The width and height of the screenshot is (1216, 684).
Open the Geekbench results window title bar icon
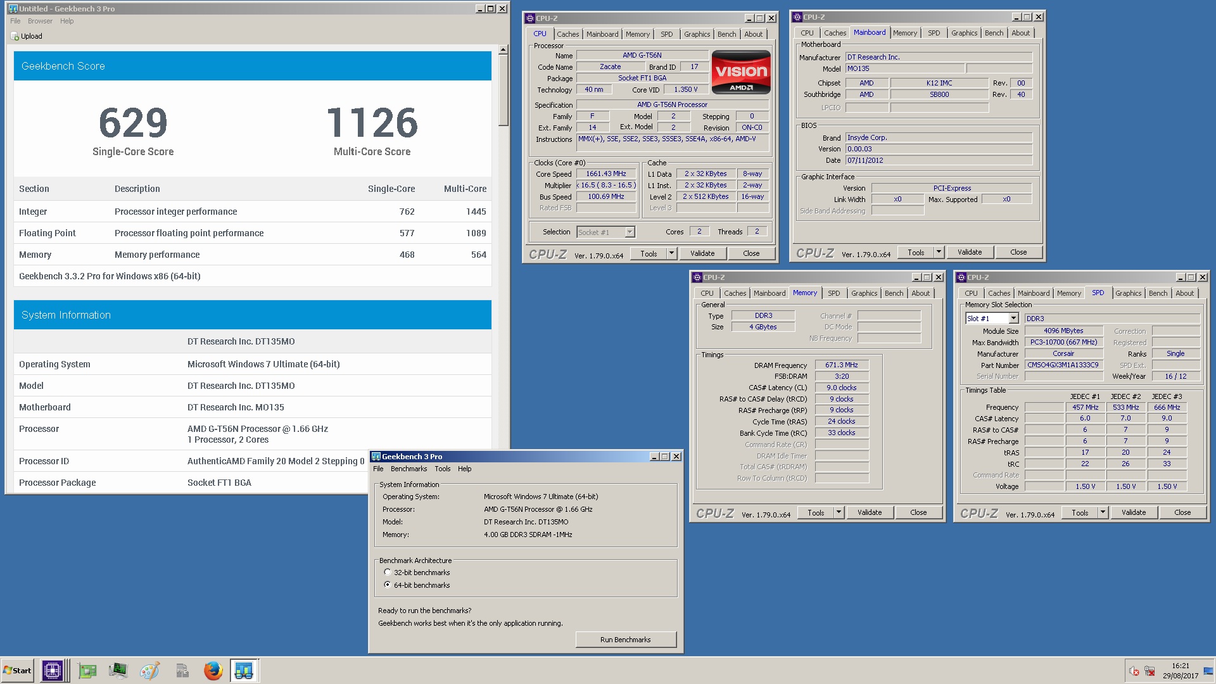point(13,9)
